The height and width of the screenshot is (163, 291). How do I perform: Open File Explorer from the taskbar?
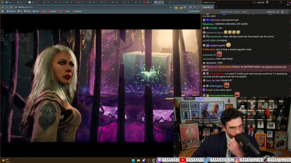(139, 160)
